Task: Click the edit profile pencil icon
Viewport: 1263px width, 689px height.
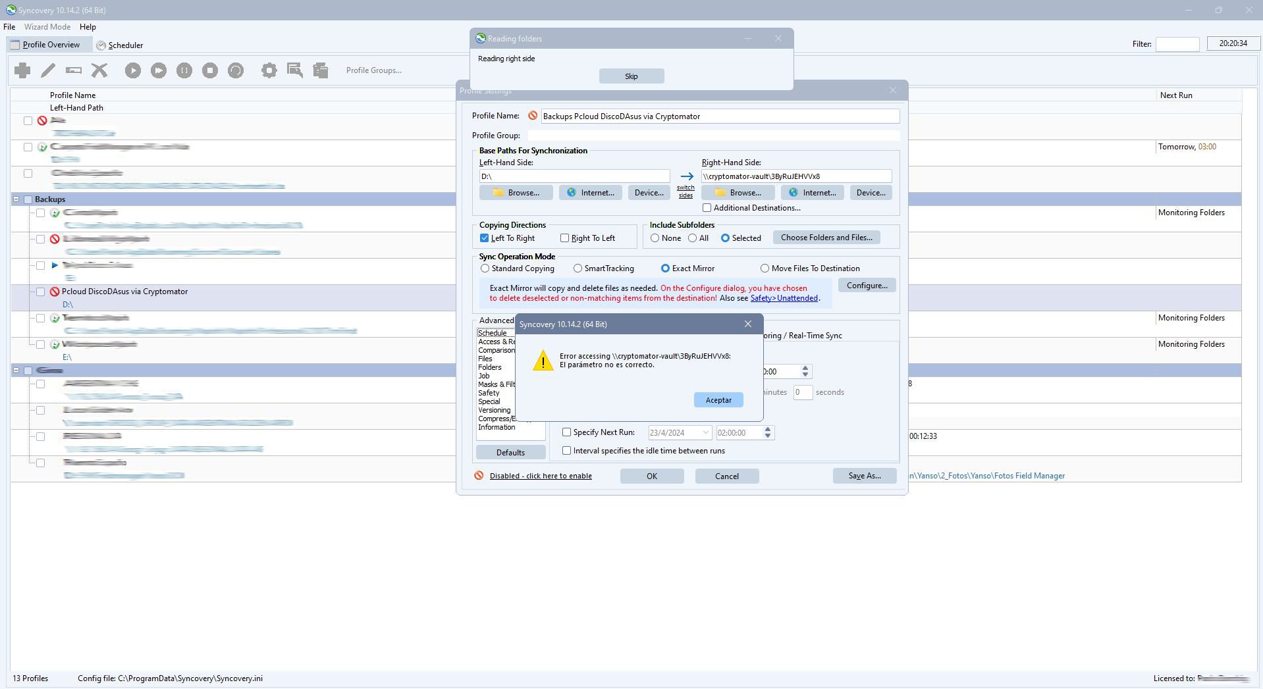Action: (x=48, y=70)
